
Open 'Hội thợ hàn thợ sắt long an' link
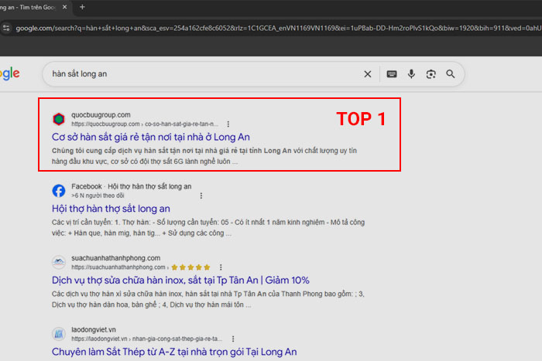point(111,209)
